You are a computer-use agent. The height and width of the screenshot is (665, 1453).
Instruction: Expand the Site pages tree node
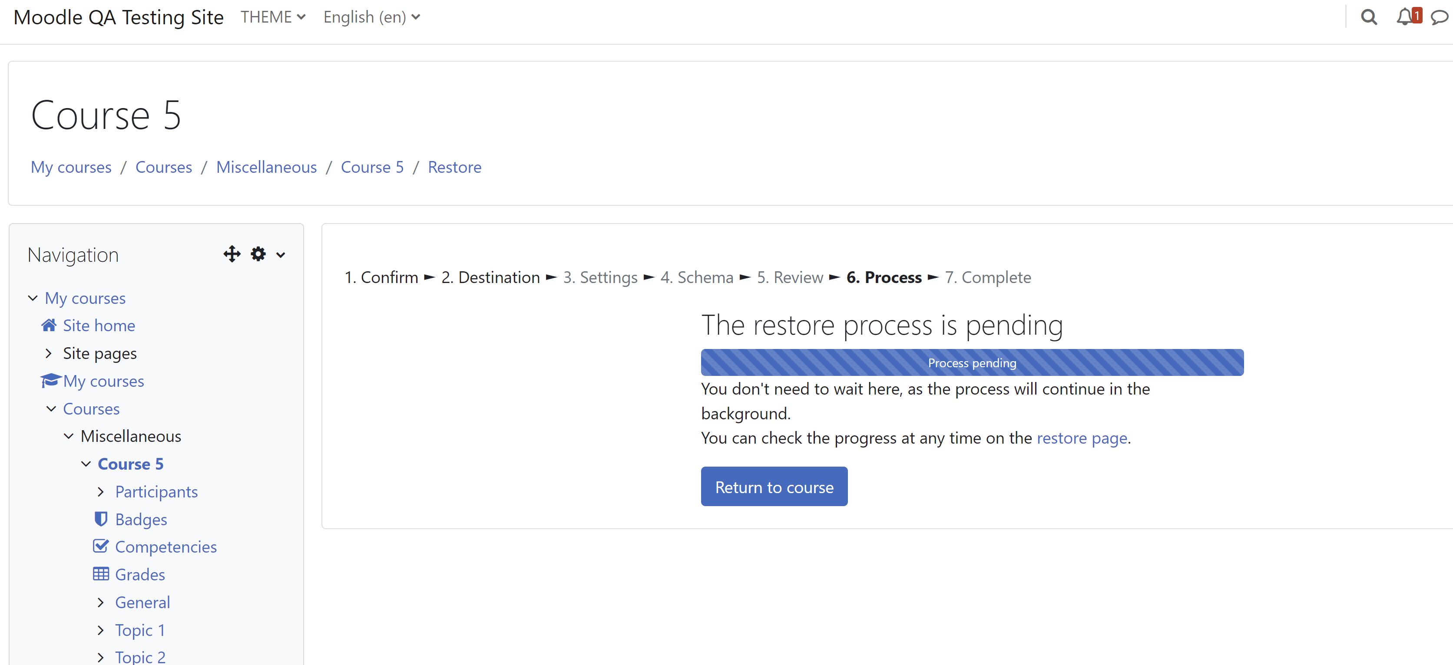(49, 353)
